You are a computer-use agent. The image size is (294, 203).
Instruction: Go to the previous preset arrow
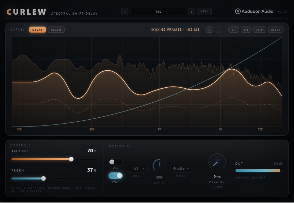coord(125,12)
